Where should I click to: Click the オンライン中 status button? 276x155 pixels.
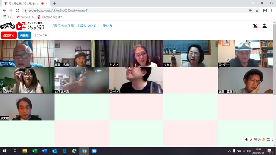41,35
